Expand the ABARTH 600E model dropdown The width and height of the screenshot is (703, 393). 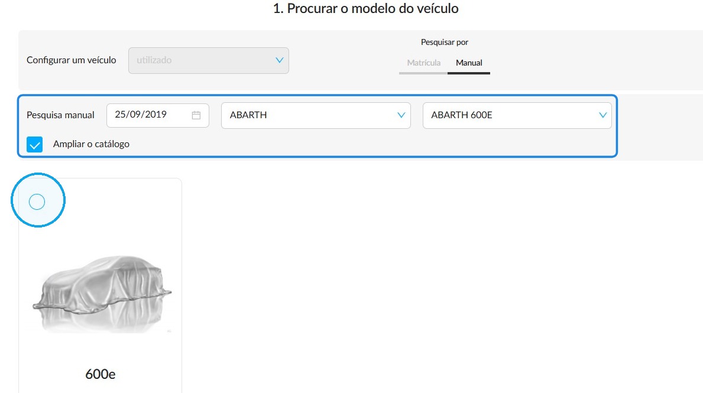tap(517, 115)
